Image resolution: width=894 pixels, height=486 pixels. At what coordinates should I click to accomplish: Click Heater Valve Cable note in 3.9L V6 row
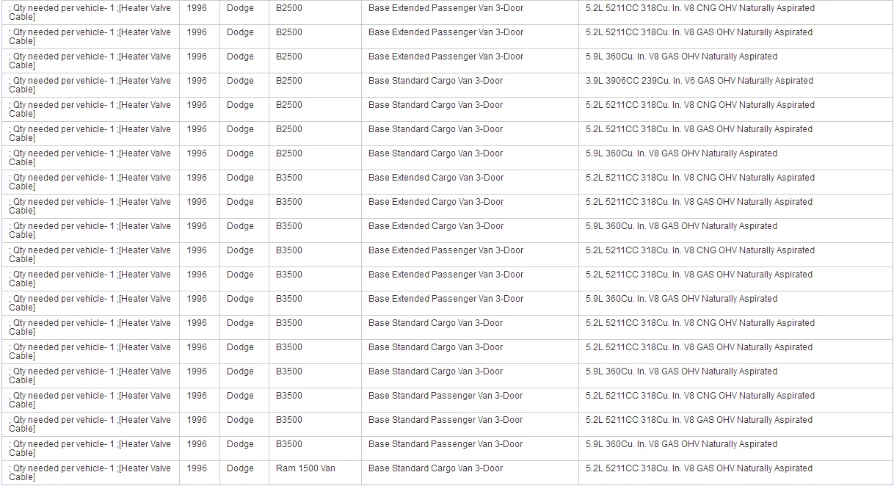[90, 85]
